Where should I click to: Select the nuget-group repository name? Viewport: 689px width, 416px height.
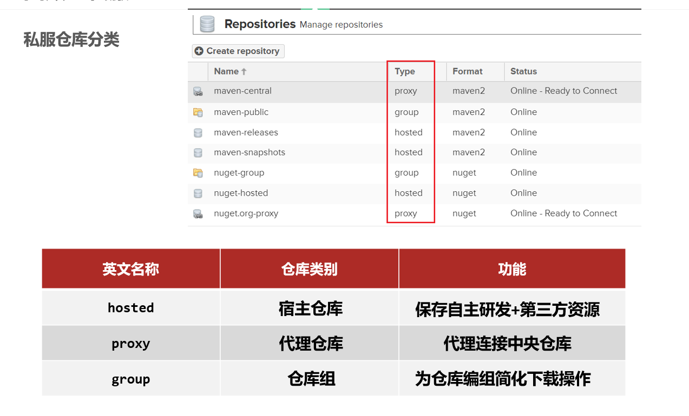coord(239,173)
